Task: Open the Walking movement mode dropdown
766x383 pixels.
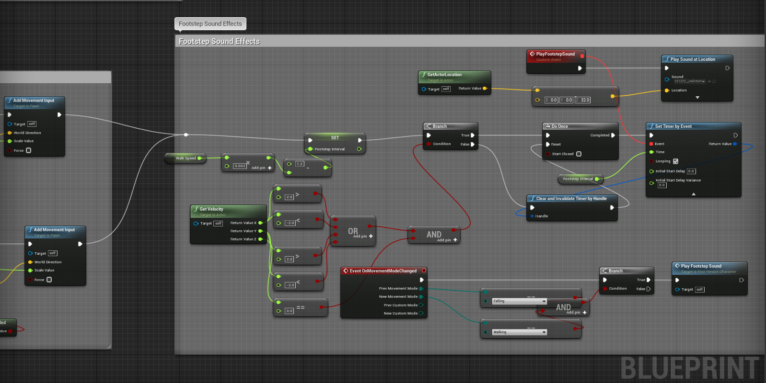Action: 520,332
